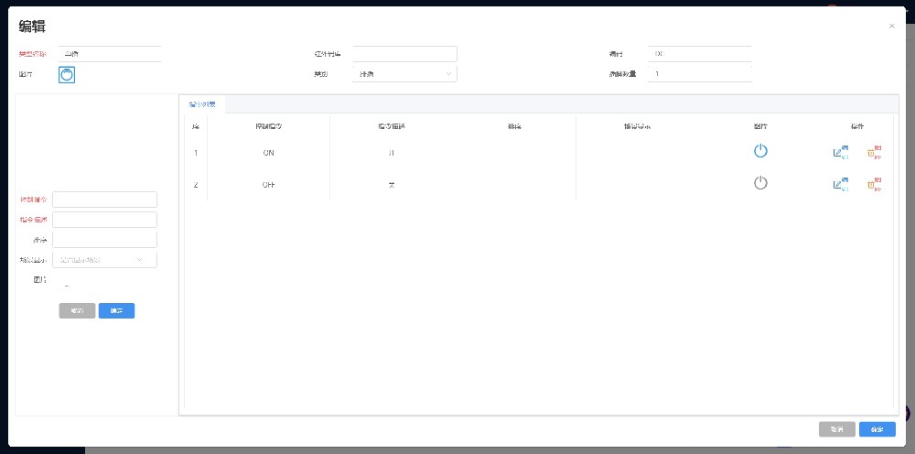Click the edit icon in the OFF row

(x=840, y=184)
